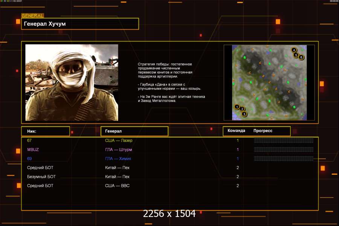Click progress bar for player MBUZ
The height and width of the screenshot is (226, 339).
pos(284,150)
